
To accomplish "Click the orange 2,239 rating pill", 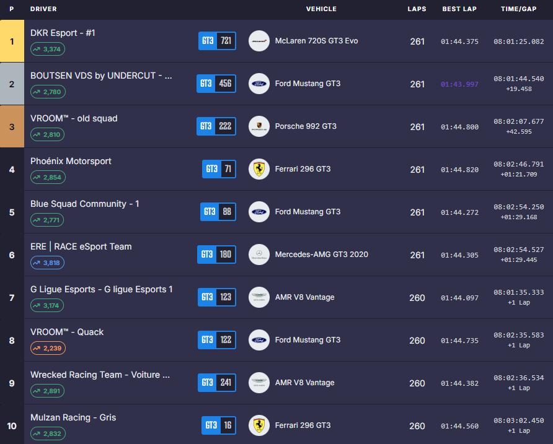I will [x=48, y=348].
